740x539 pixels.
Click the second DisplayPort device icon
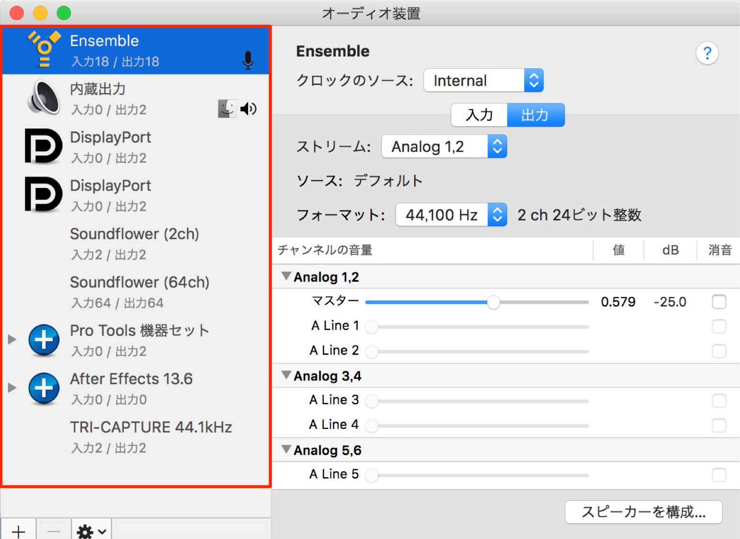pyautogui.click(x=44, y=194)
